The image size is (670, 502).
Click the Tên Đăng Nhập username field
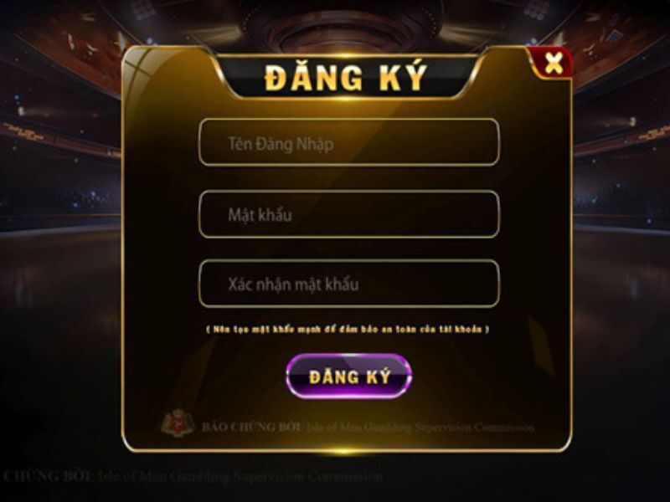click(348, 142)
